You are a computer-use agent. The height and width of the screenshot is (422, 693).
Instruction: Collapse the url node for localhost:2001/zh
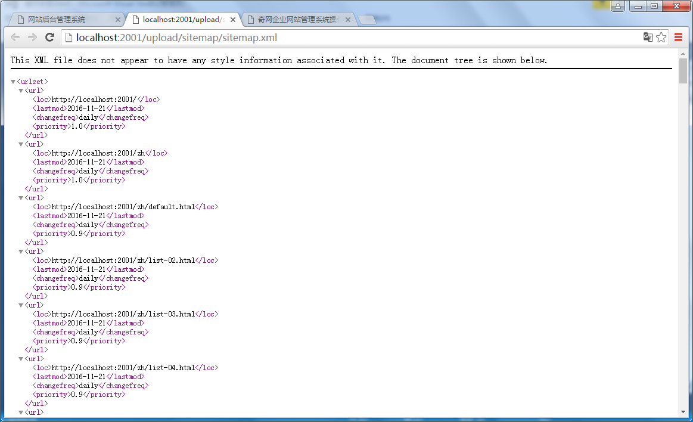[21, 144]
